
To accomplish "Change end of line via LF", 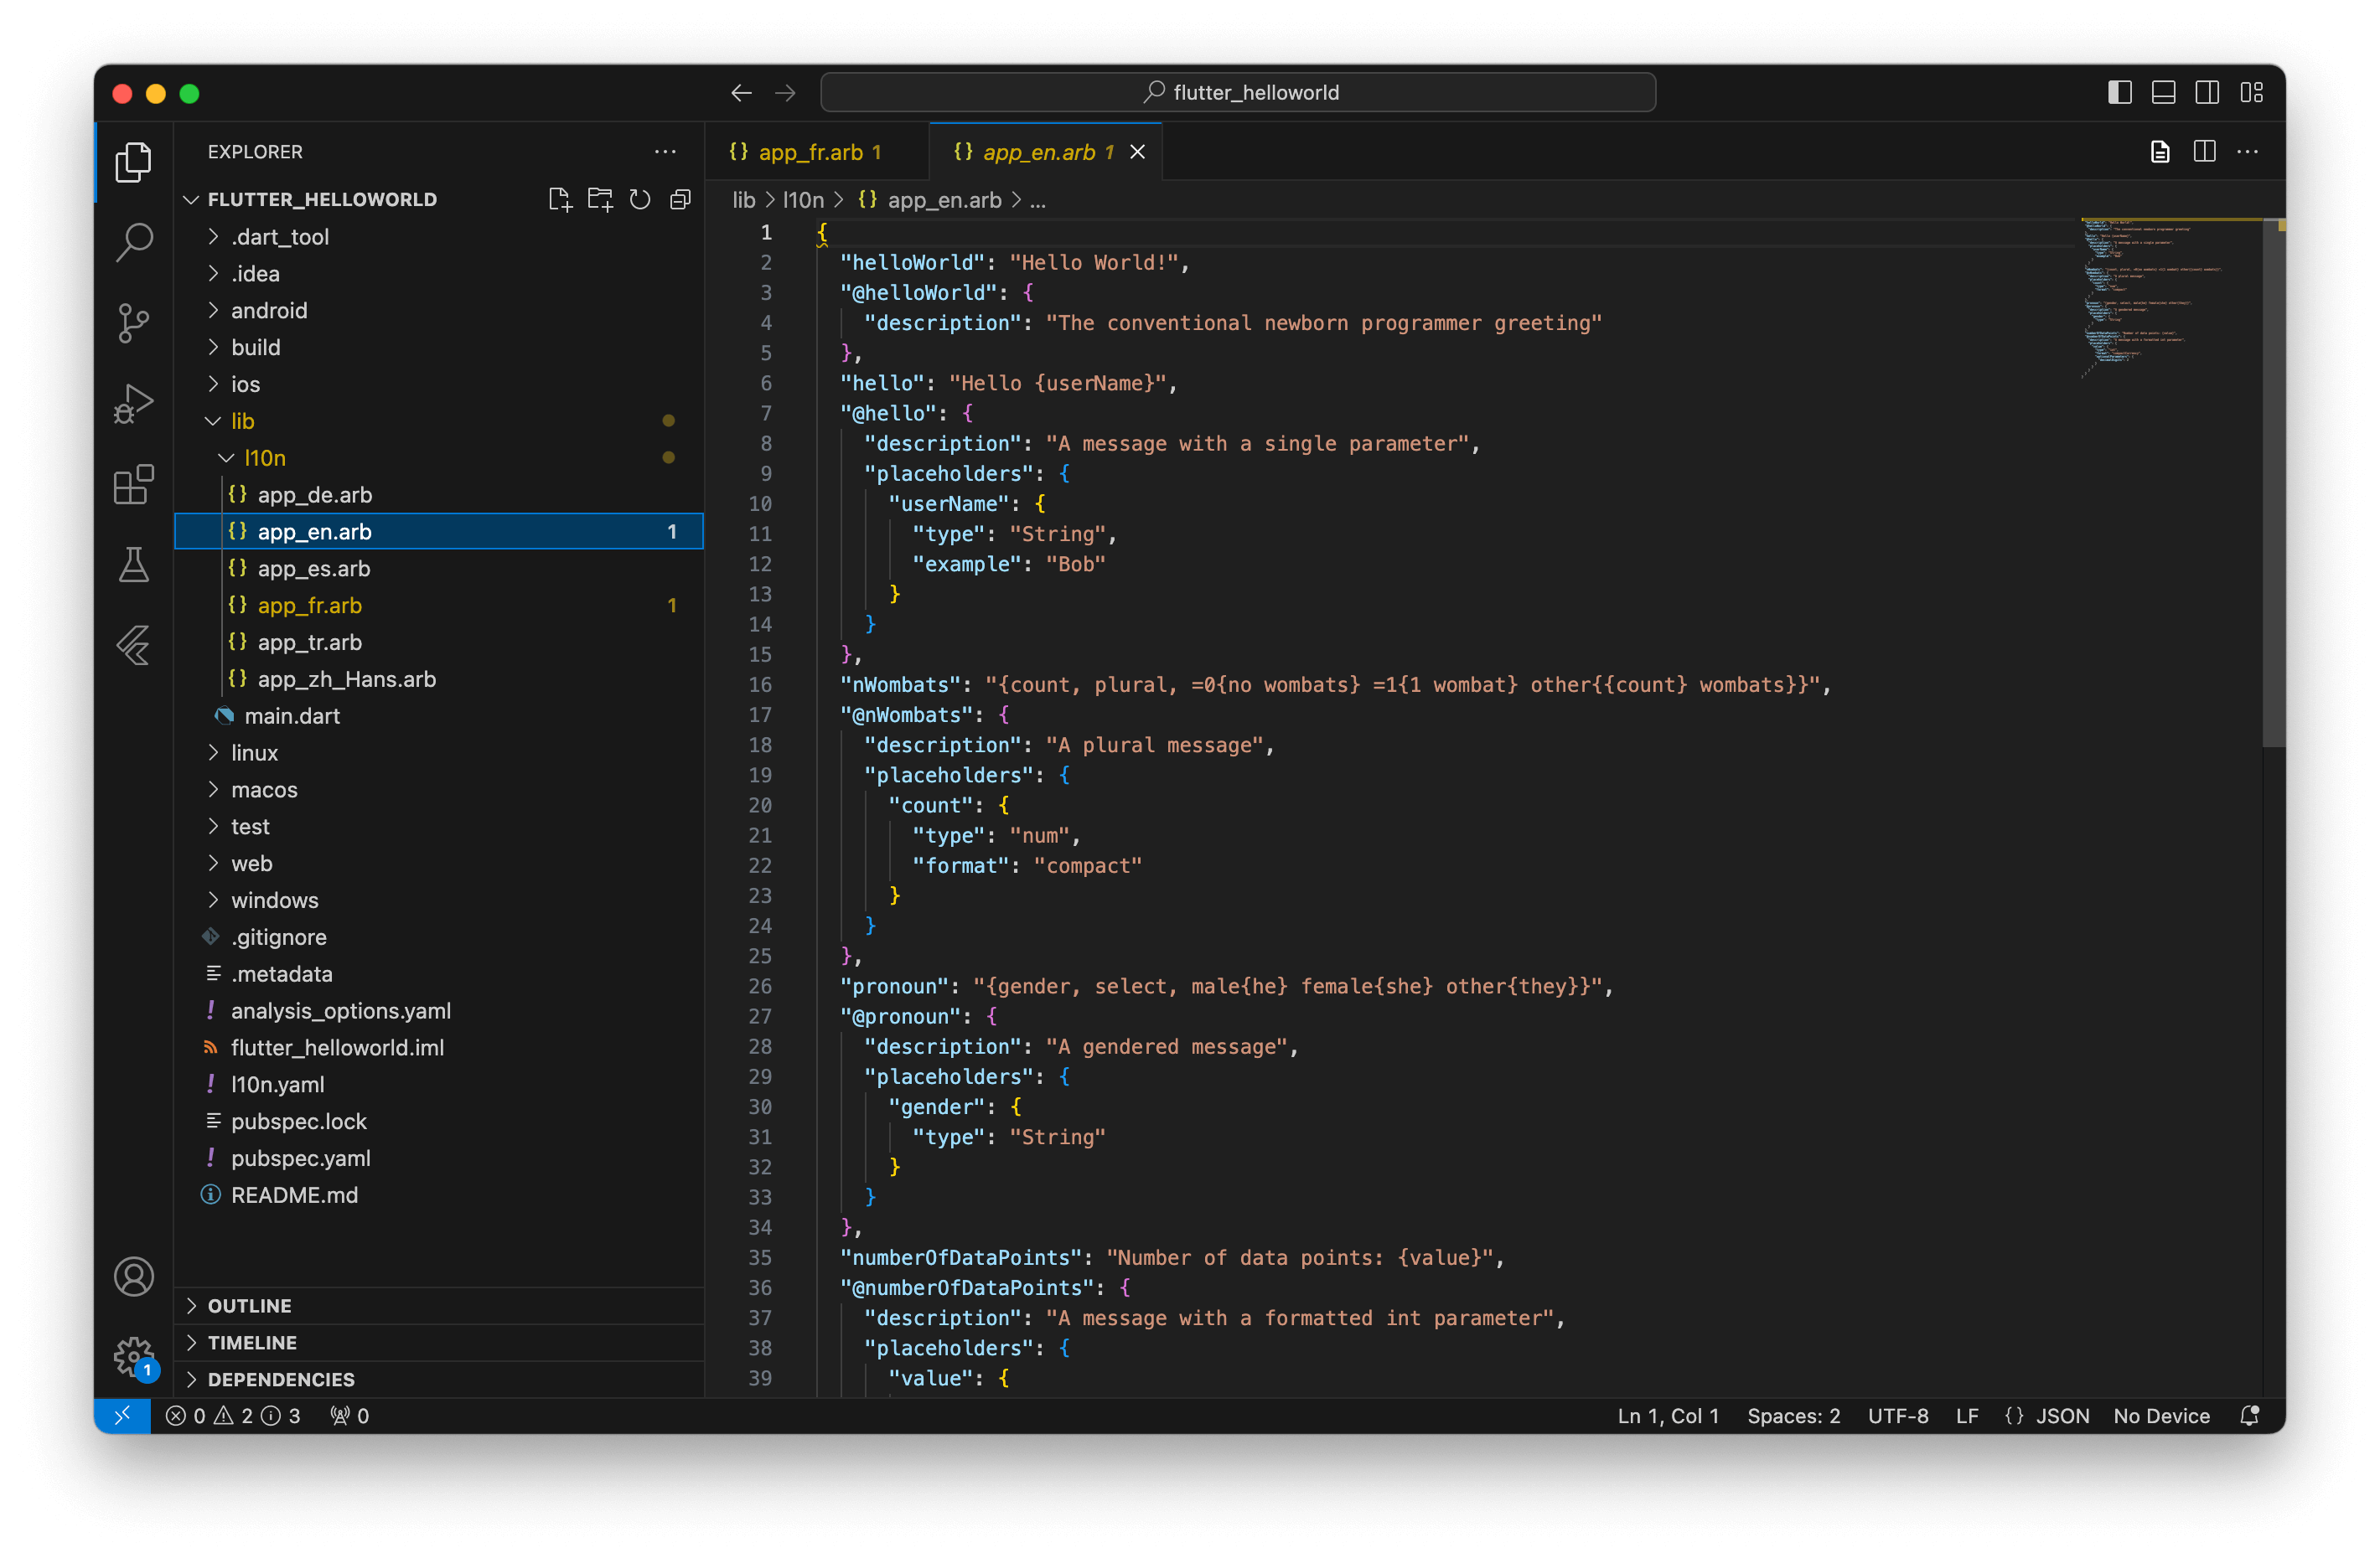I will coord(1966,1415).
